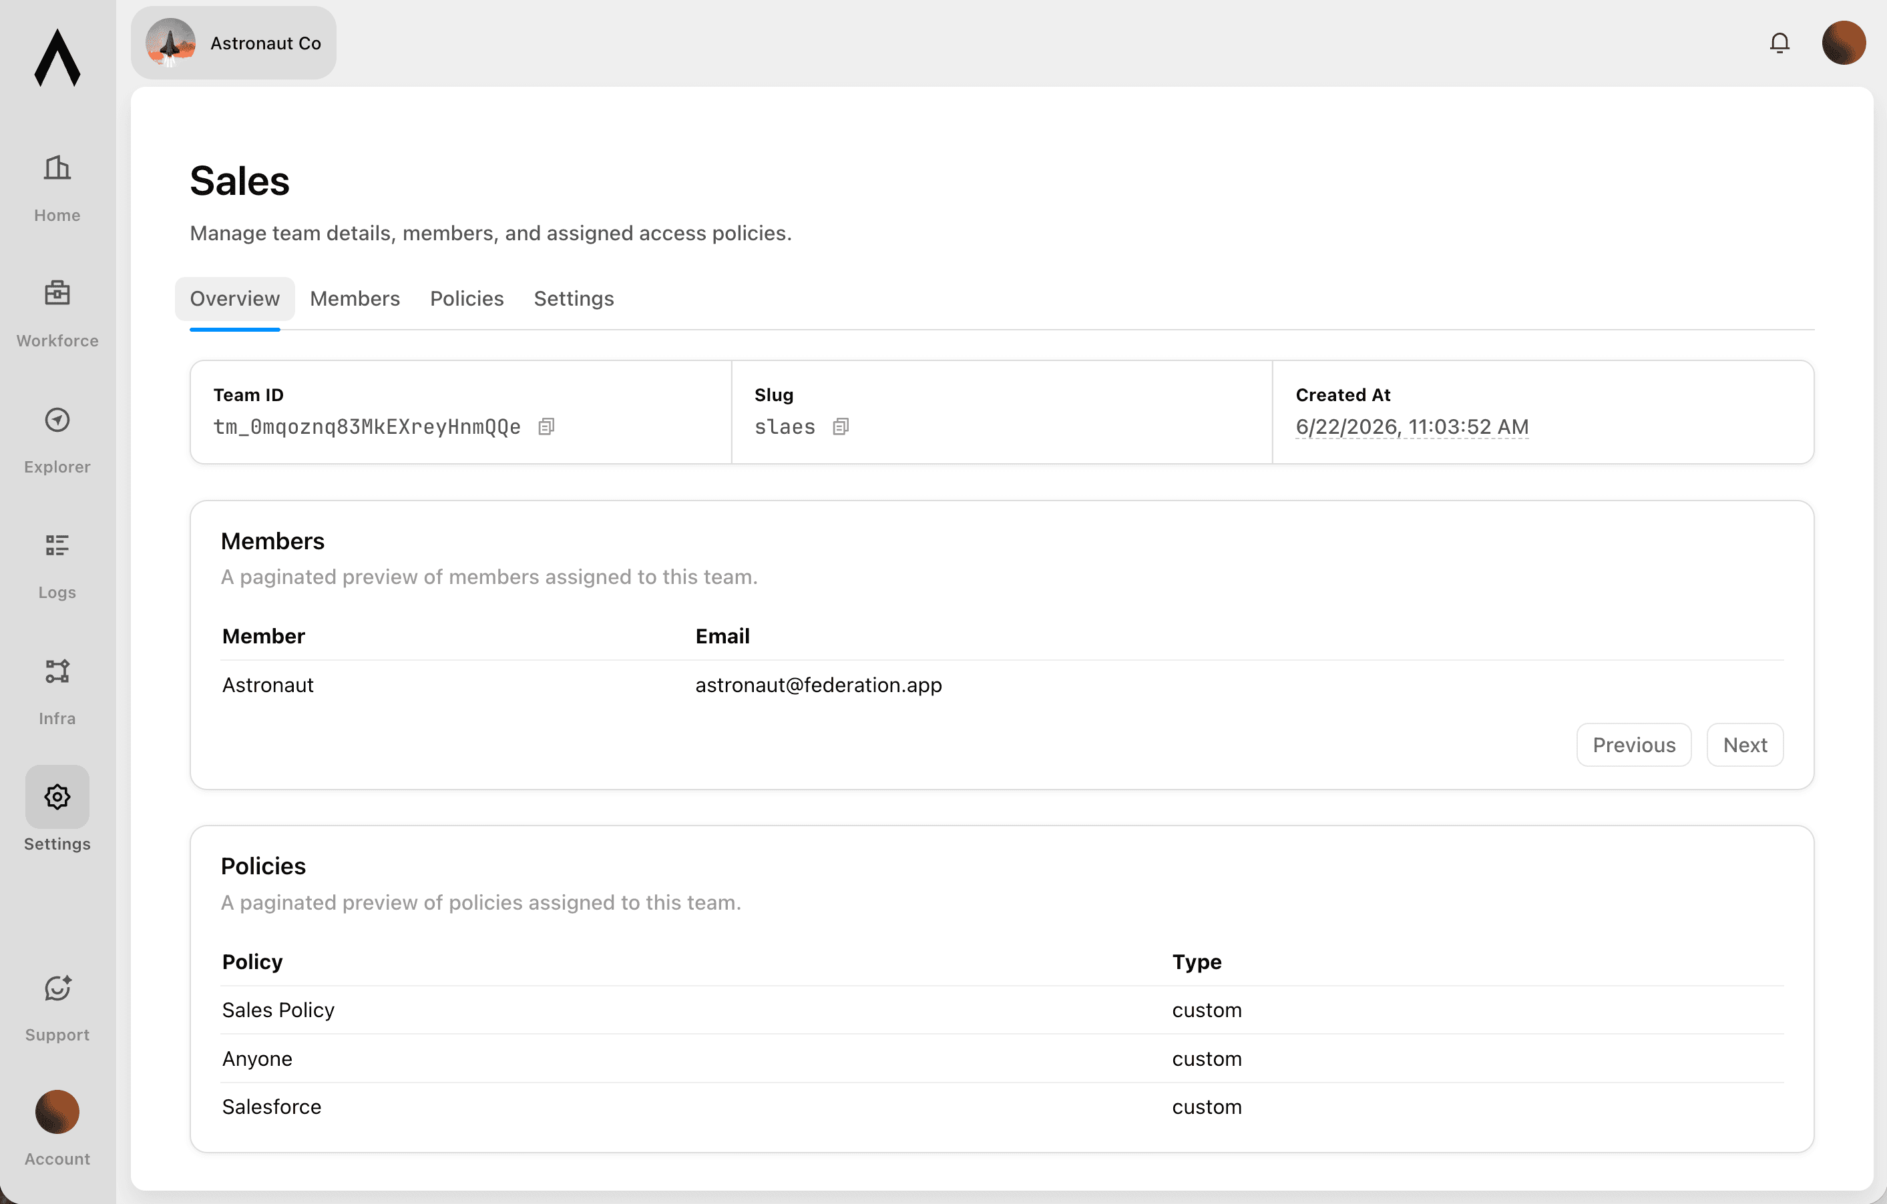Screen dimensions: 1887x1204
Task: Open the Astronaut Co organization switcher
Action: (234, 43)
